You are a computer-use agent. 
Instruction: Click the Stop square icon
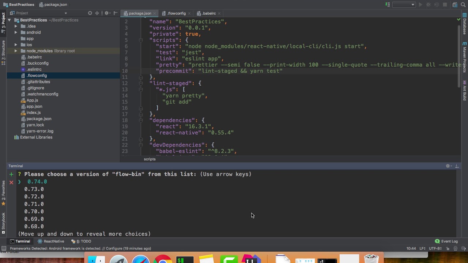pyautogui.click(x=445, y=5)
